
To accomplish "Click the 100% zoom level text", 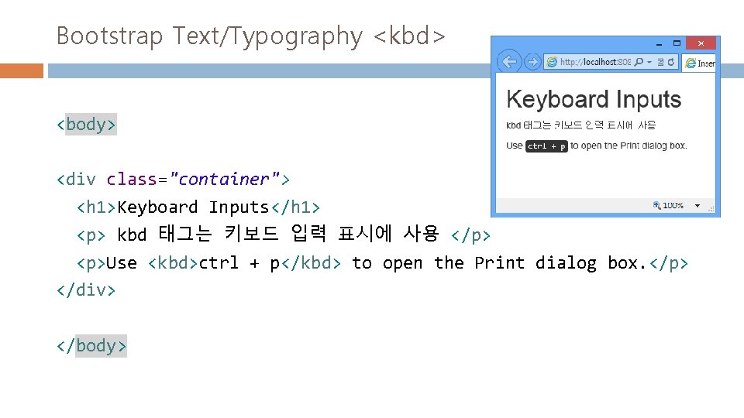I will click(673, 205).
